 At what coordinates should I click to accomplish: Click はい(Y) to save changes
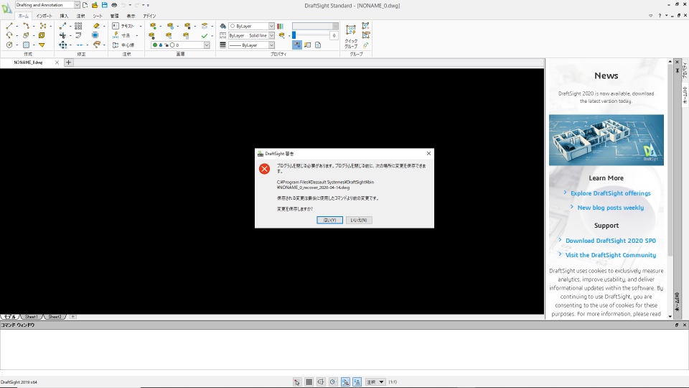(329, 220)
